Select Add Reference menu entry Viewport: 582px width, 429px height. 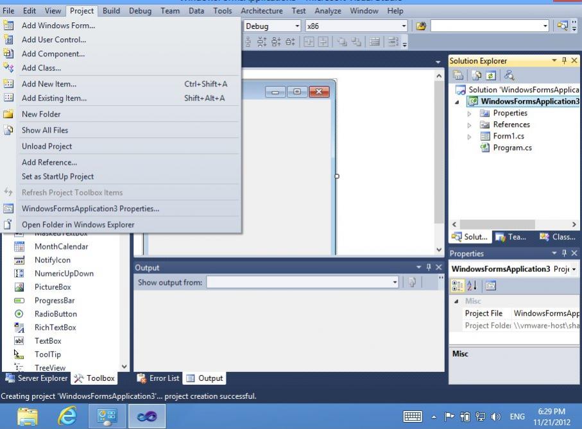click(x=129, y=162)
